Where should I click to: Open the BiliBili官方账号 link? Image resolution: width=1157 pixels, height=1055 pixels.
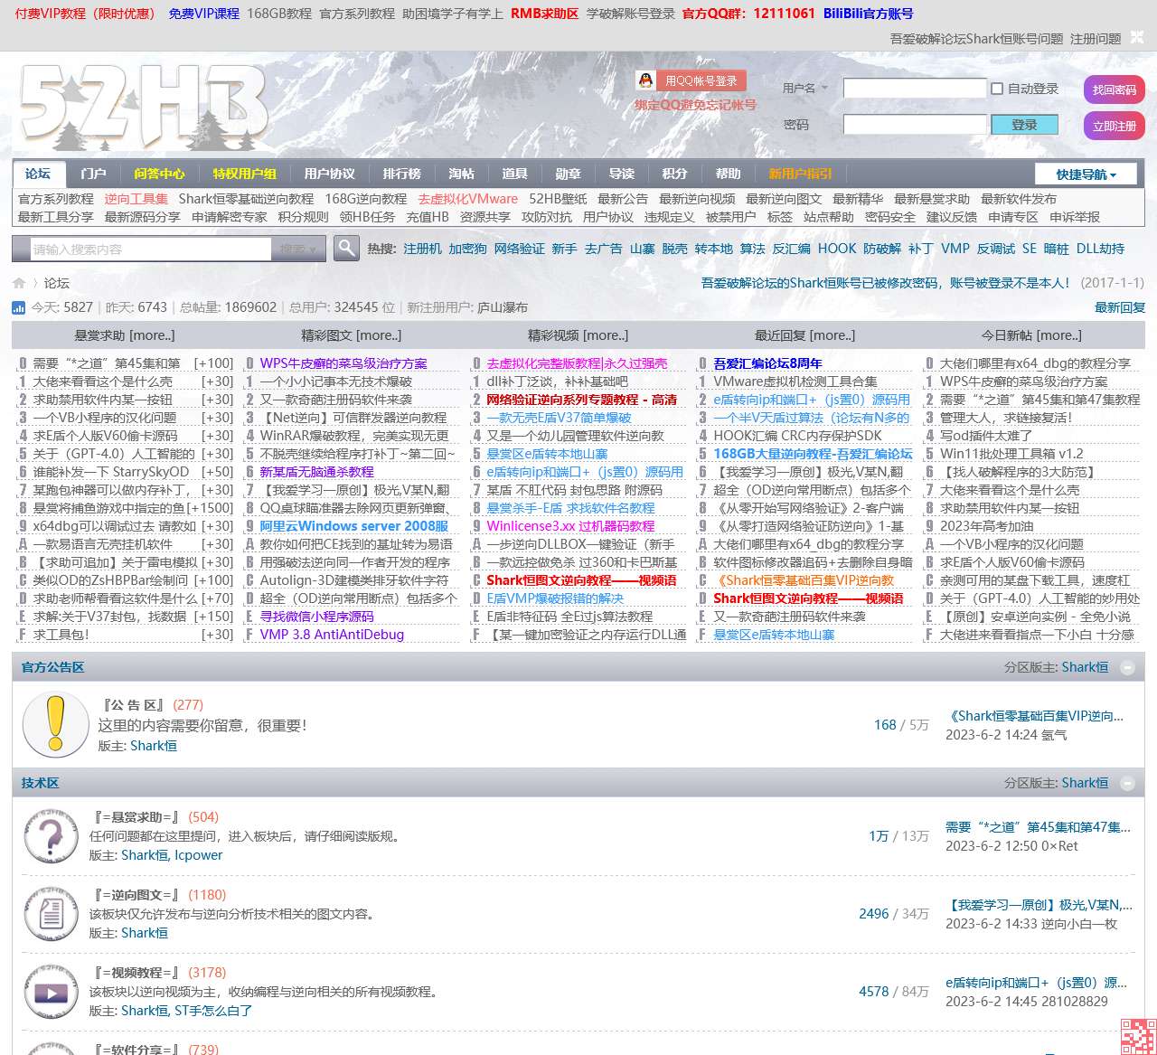pyautogui.click(x=868, y=14)
